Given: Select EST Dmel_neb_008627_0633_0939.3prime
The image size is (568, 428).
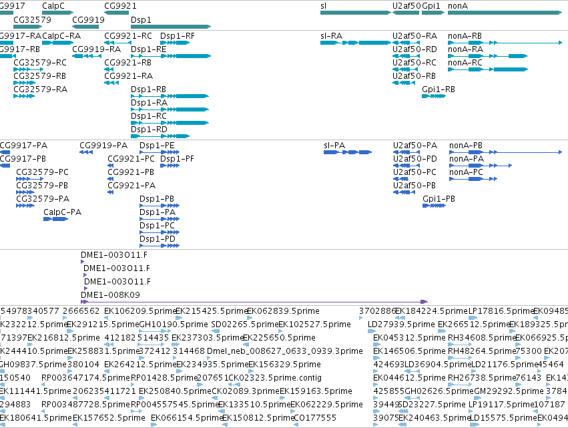Looking at the screenshot, I should pos(285,351).
